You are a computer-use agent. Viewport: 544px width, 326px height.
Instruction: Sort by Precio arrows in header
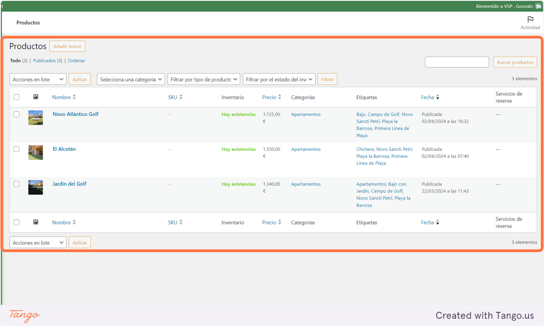coord(280,97)
